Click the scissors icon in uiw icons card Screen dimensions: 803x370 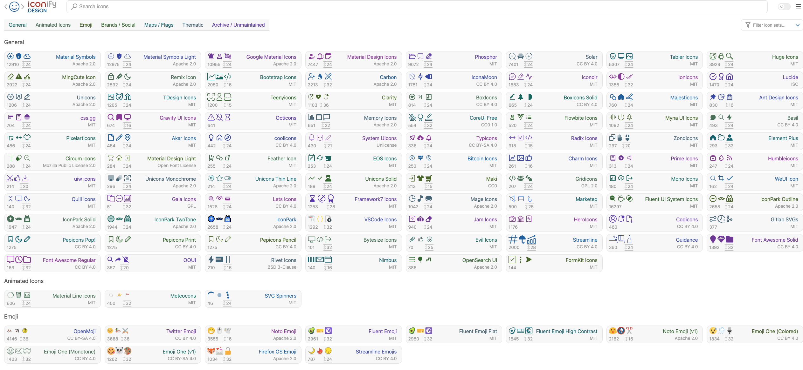[10, 178]
